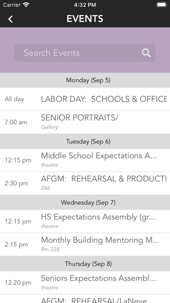Open the LABOR DAY all-day event
170x303 pixels.
85,99
